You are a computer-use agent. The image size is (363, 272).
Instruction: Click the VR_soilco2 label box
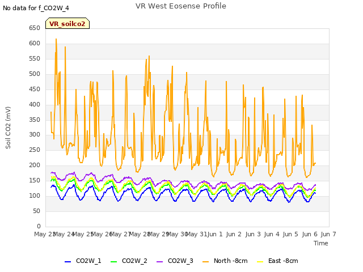click(x=67, y=23)
